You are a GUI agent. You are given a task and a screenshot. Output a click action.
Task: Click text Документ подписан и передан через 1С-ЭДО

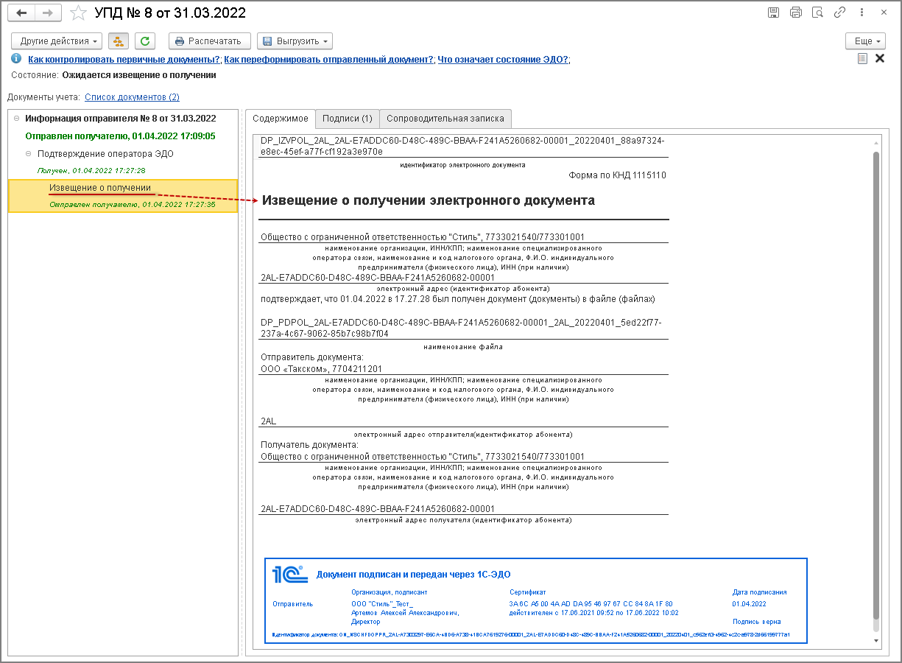tap(413, 575)
